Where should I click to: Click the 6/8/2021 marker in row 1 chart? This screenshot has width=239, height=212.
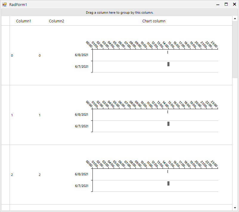pos(168,112)
